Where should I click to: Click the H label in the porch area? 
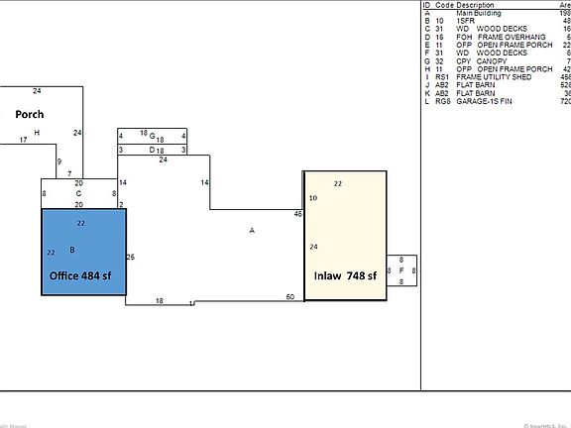pyautogui.click(x=37, y=133)
